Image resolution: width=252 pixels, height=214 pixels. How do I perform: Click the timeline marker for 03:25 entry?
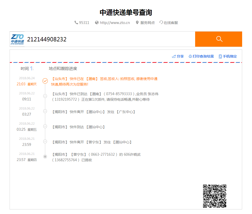[45, 126]
